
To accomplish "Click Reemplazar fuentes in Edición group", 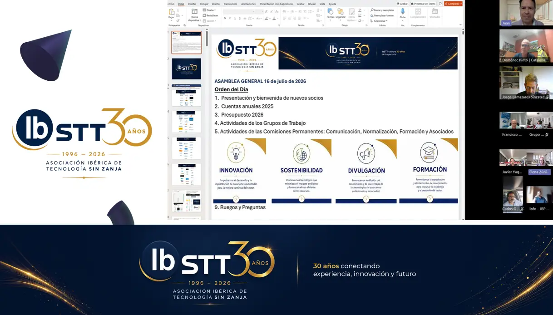I will click(x=382, y=15).
